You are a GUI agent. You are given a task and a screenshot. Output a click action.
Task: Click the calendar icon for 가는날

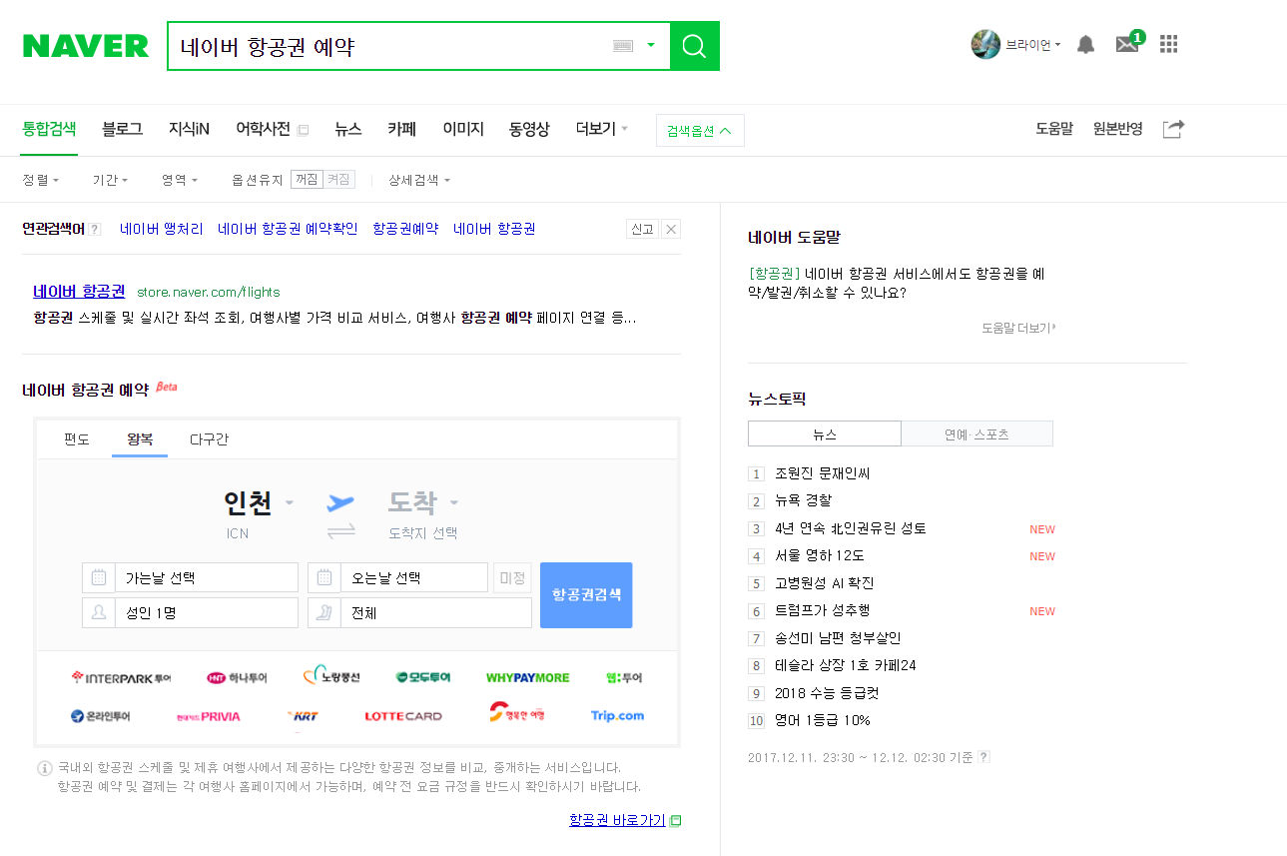(x=98, y=577)
